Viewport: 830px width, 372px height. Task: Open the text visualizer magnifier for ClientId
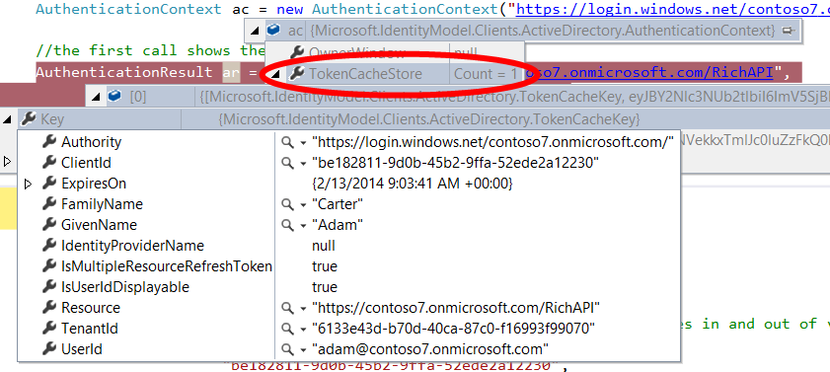coord(287,163)
